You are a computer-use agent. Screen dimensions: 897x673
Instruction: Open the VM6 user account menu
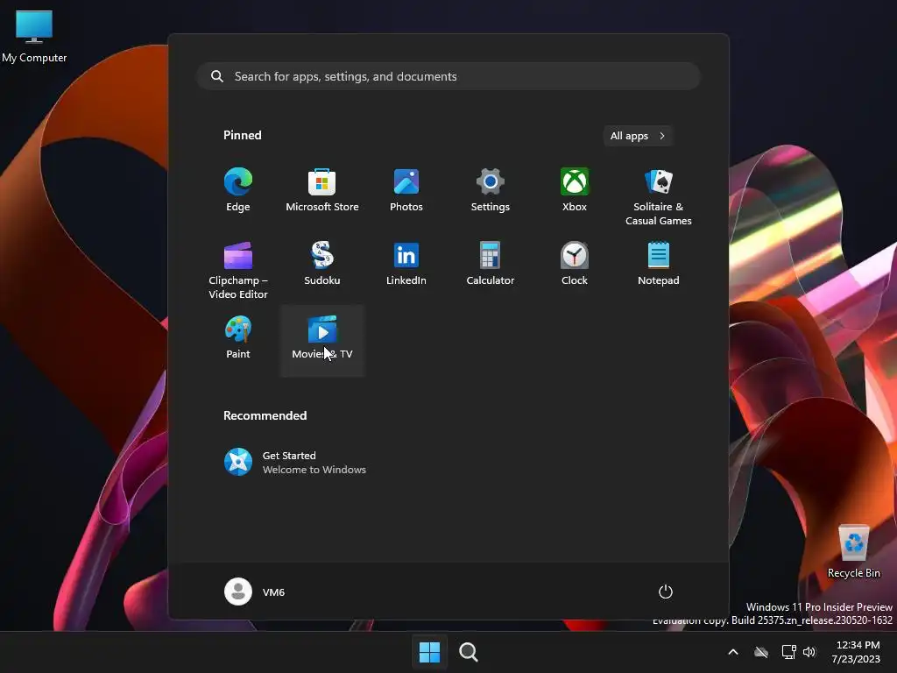[x=255, y=592]
